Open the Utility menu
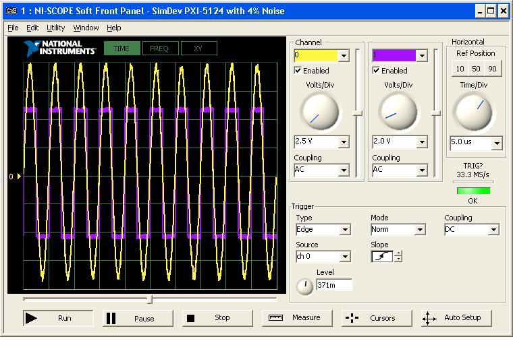This screenshot has width=513, height=345. coord(55,28)
